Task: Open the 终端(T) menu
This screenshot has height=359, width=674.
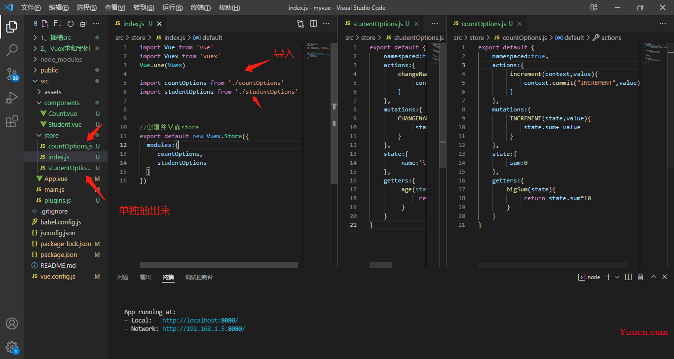Action: click(x=200, y=7)
